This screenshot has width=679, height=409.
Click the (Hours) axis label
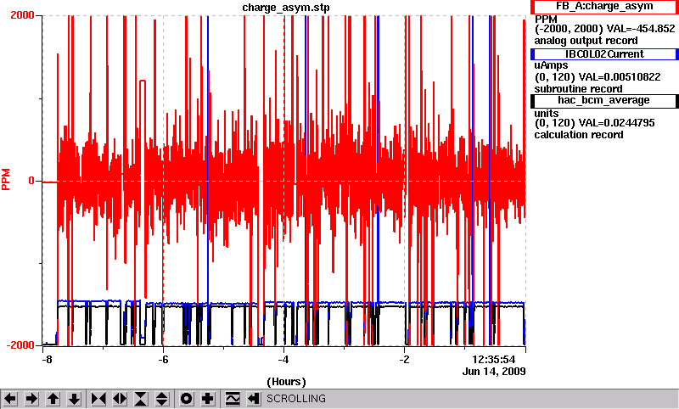click(x=286, y=382)
